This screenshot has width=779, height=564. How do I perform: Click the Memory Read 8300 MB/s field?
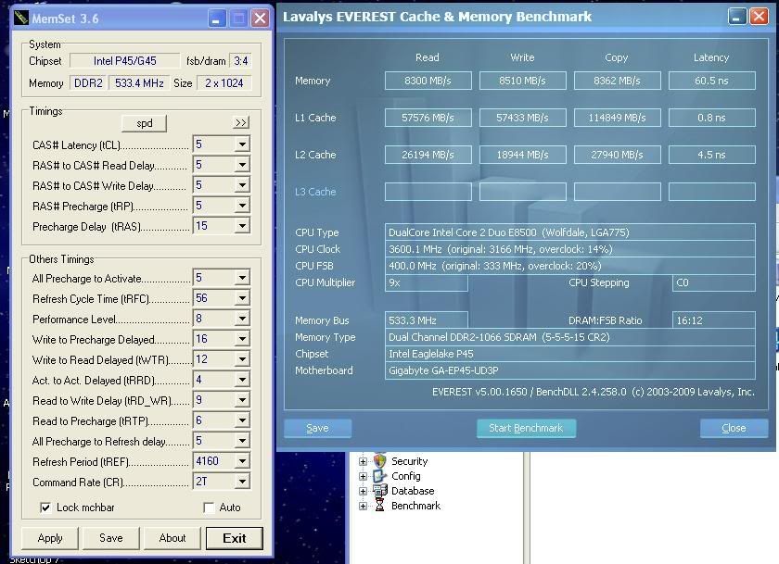pos(428,81)
